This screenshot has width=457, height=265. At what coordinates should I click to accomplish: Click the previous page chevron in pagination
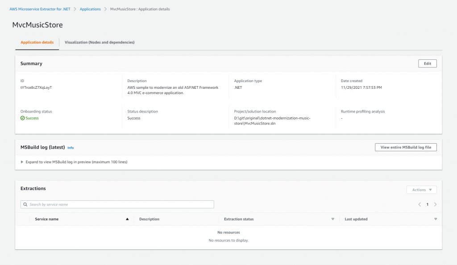(x=420, y=204)
